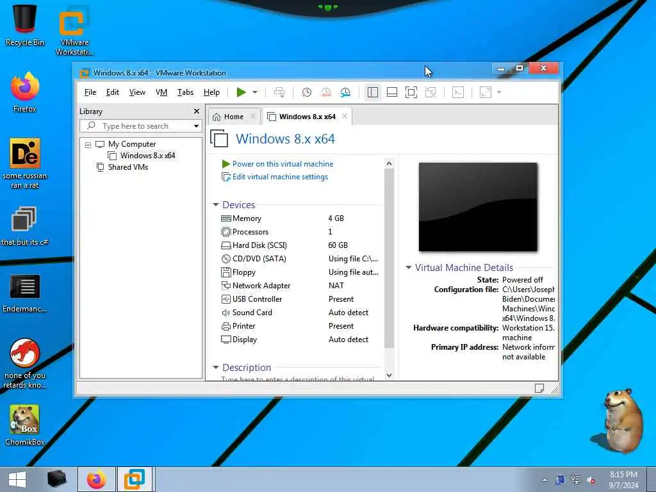This screenshot has width=656, height=492.
Task: Select the Printer device entry
Action: pos(243,326)
